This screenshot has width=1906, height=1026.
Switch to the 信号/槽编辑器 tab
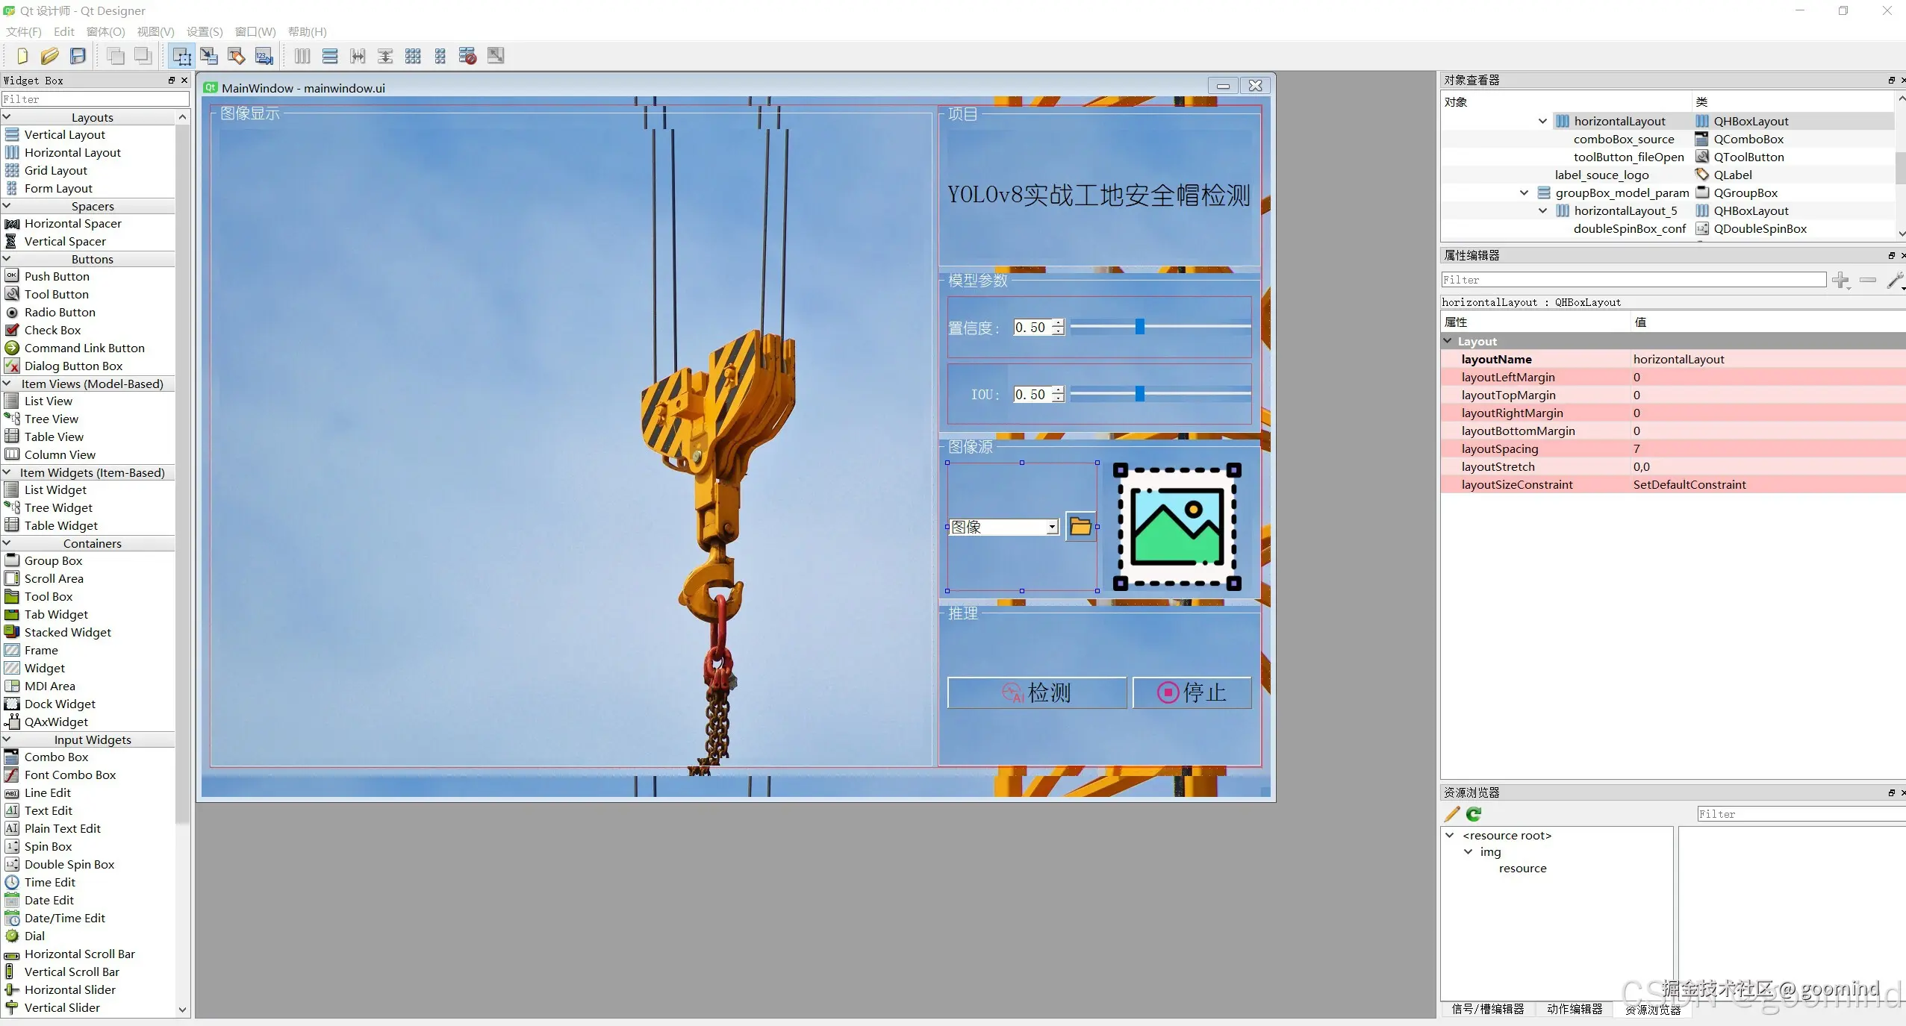coord(1487,1009)
